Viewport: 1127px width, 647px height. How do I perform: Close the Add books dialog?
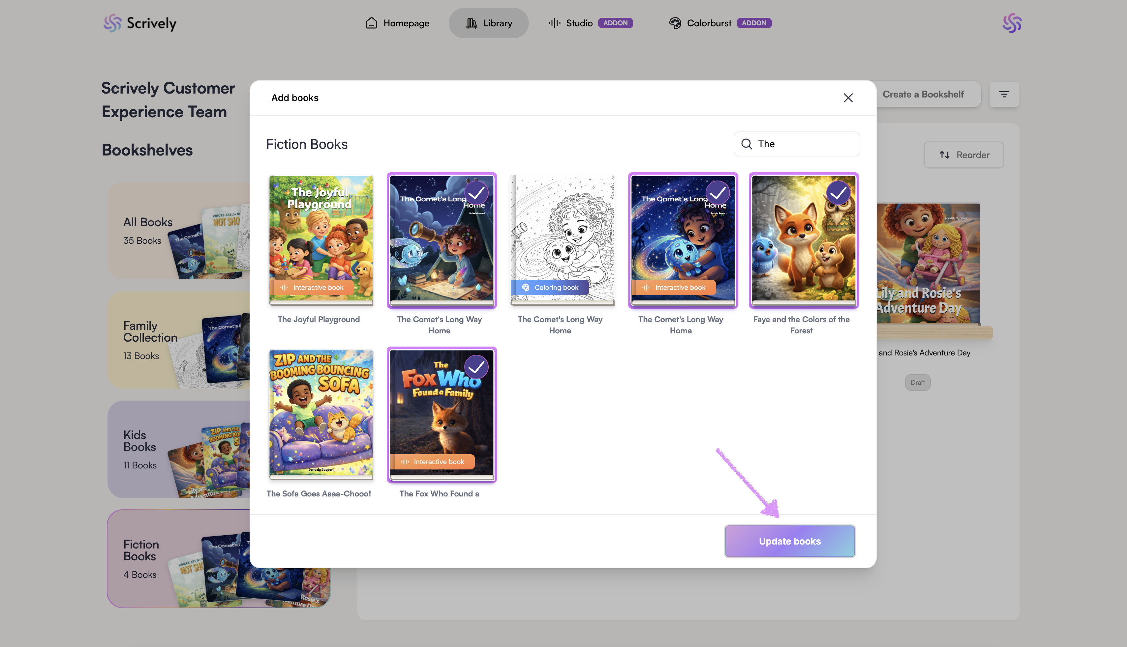(x=848, y=98)
